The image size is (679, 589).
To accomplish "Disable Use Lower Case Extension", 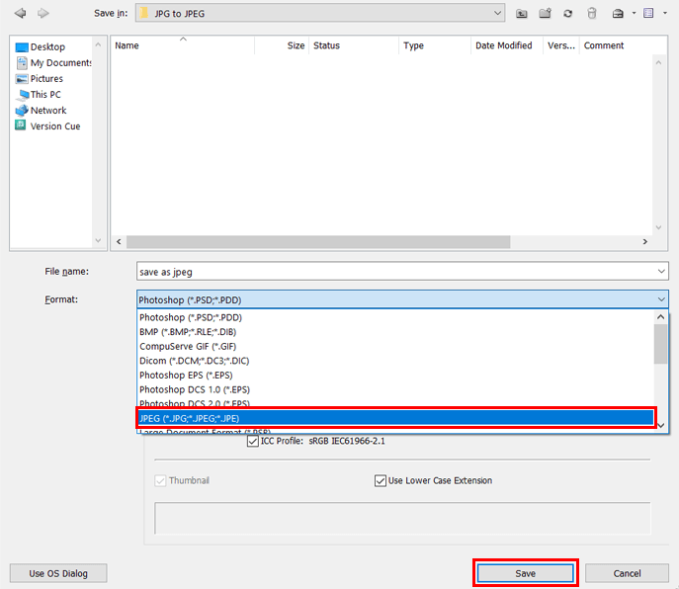I will click(381, 481).
